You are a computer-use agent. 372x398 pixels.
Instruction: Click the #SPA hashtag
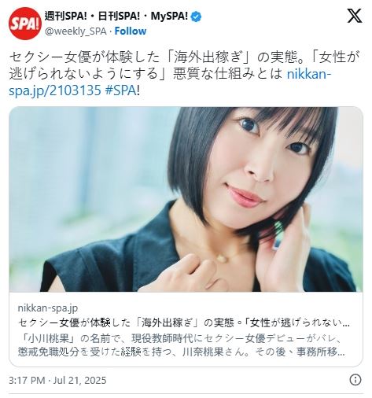pos(120,90)
